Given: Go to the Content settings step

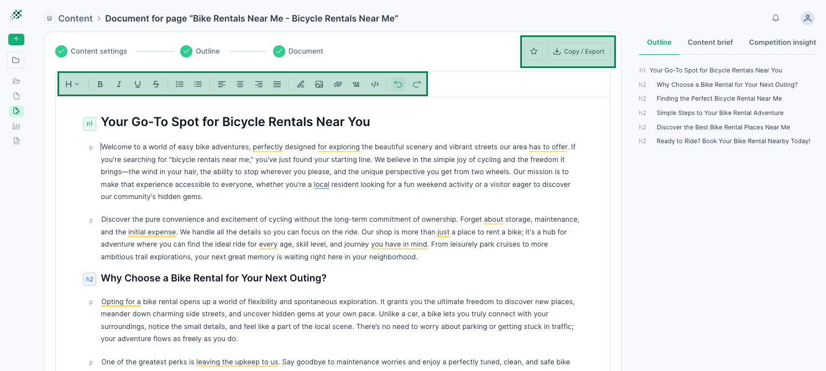Looking at the screenshot, I should 91,51.
